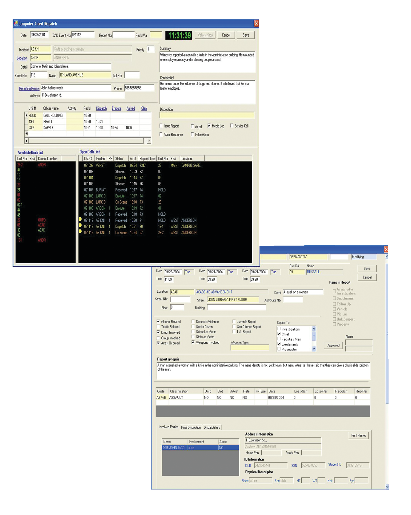Click the yellow flag beside the On Scene call
The height and width of the screenshot is (515, 411).
point(80,231)
